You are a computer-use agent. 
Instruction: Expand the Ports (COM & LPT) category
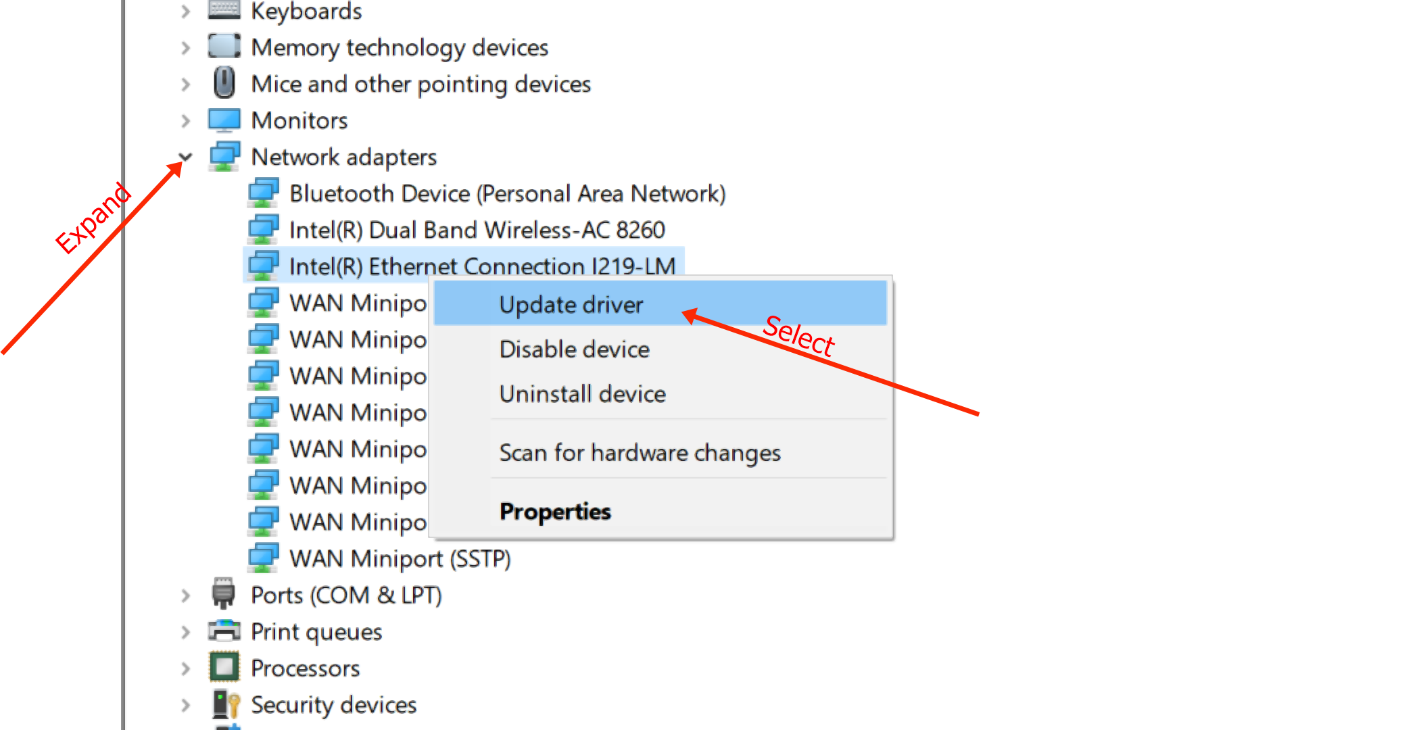tap(185, 595)
